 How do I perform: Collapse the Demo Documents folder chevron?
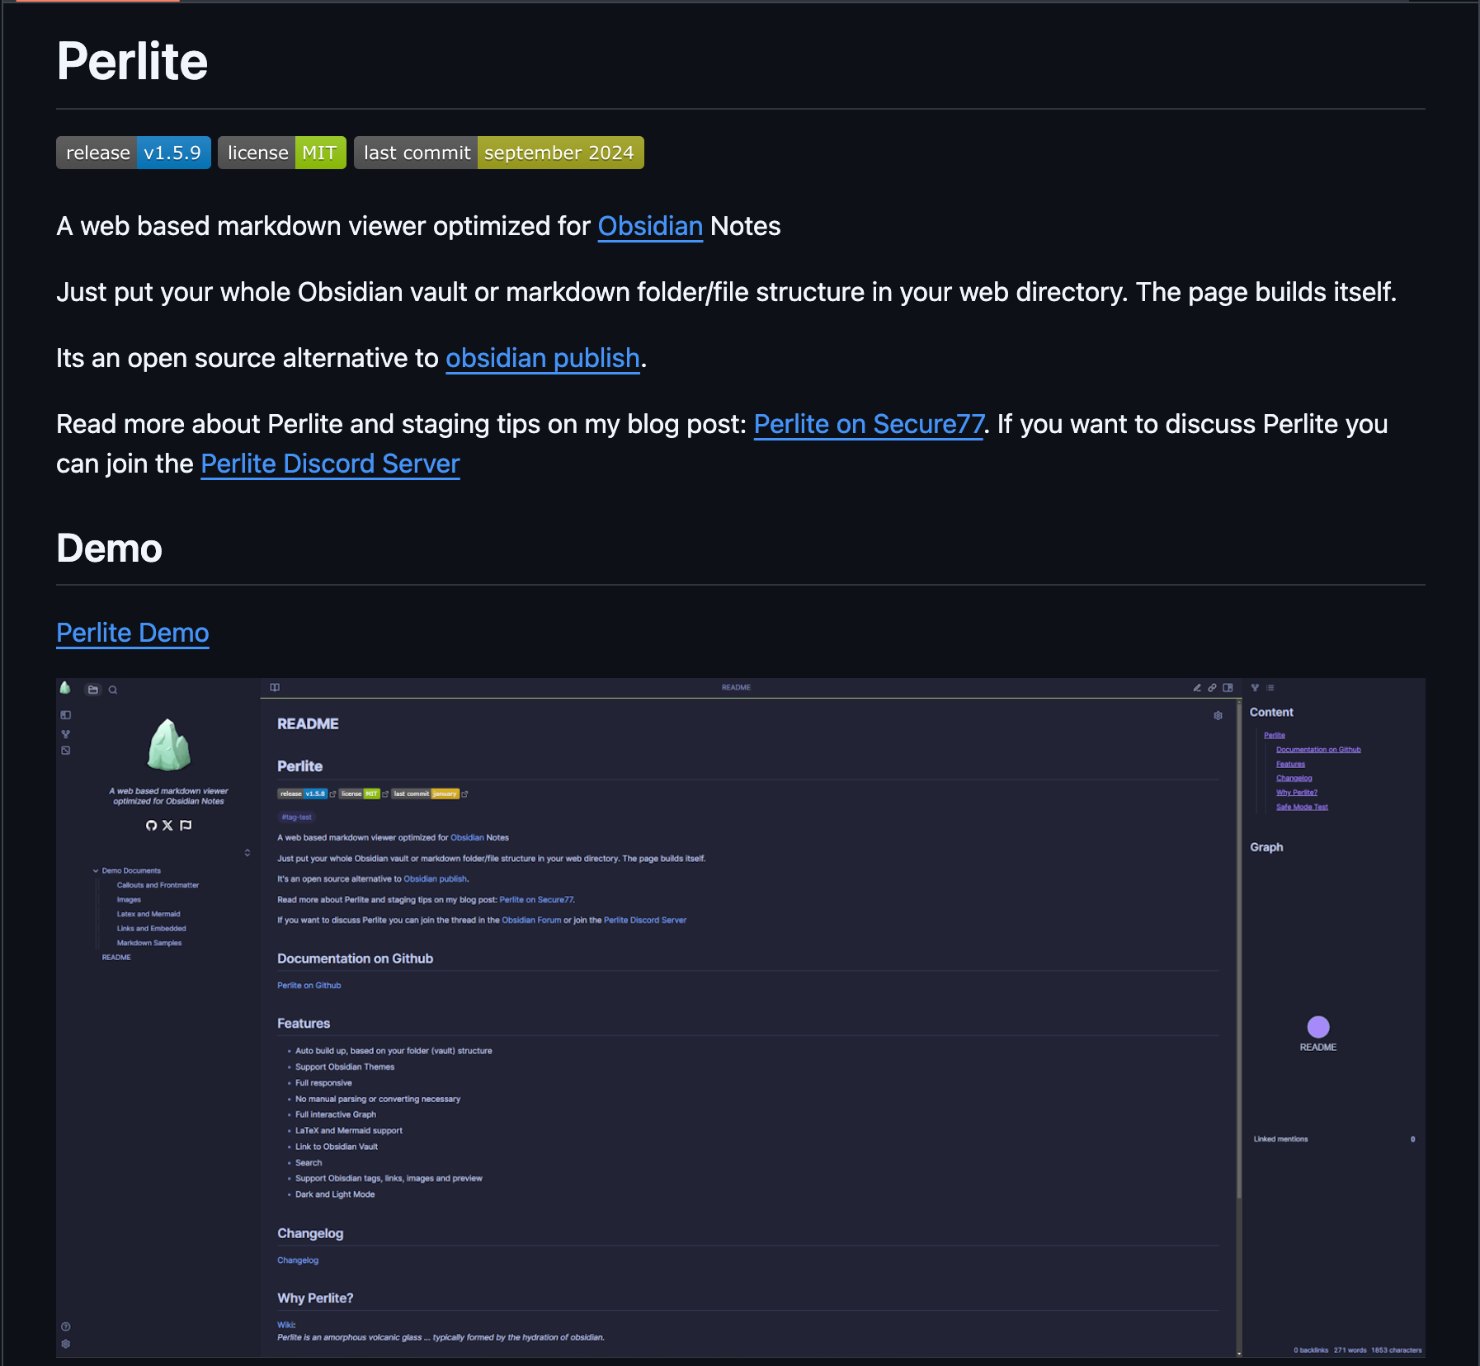tap(96, 870)
